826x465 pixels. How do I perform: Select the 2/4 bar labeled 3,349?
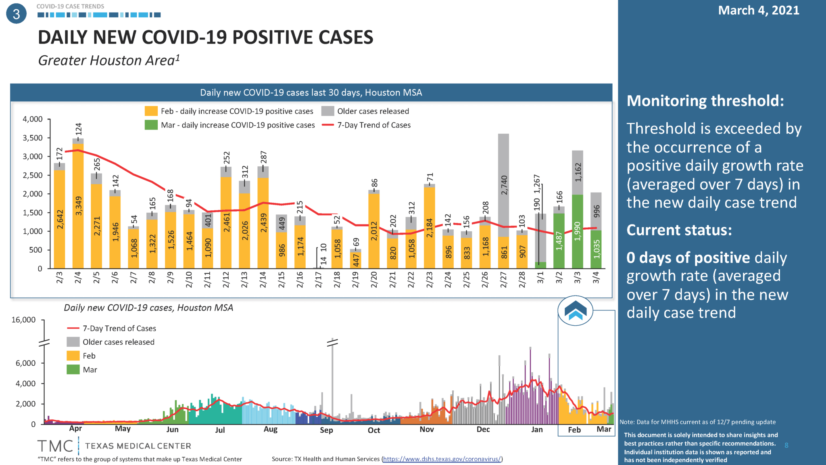click(x=78, y=206)
